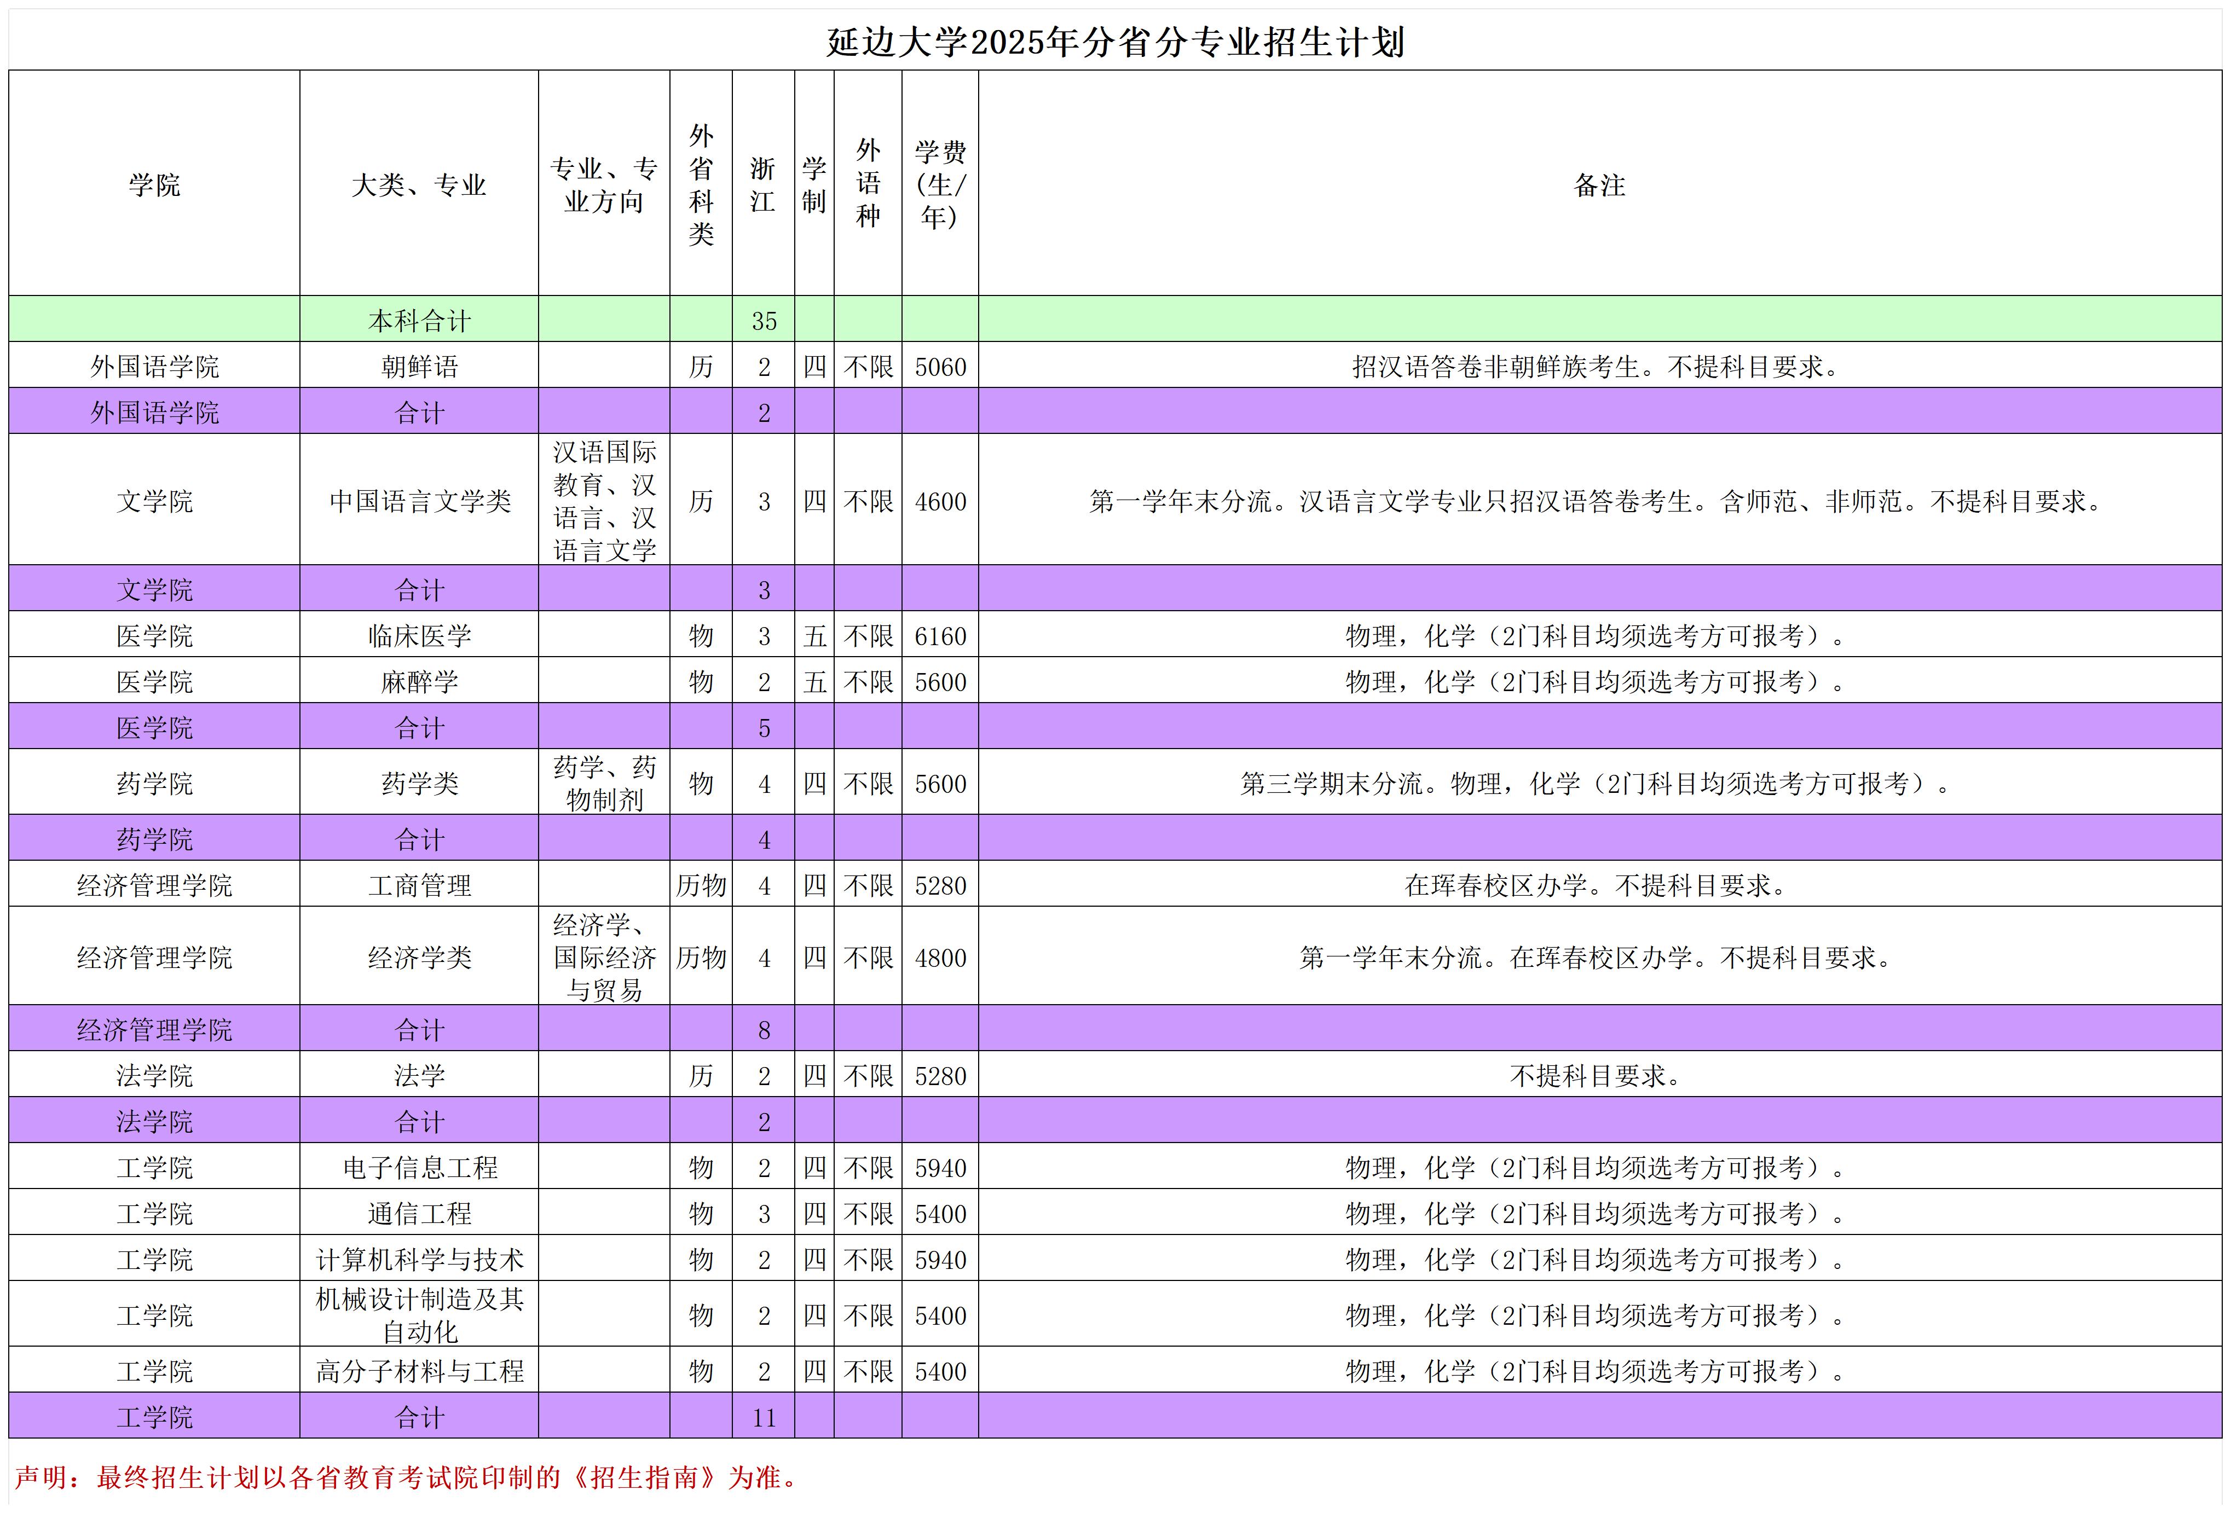Click the 高分子材料与工程 major cell
This screenshot has width=2231, height=1513.
(419, 1370)
